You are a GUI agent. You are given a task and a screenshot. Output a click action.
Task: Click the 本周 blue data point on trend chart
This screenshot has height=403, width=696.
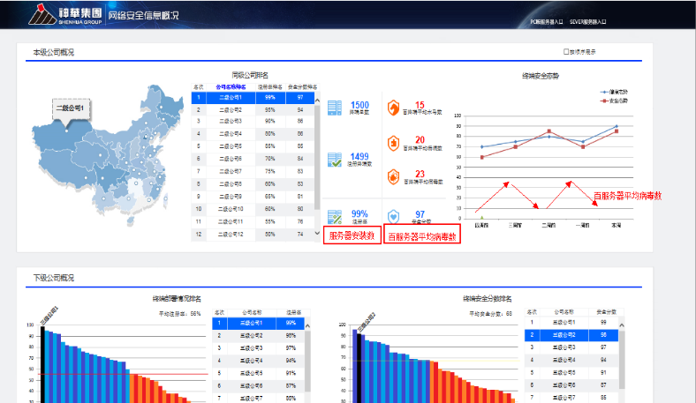point(617,126)
